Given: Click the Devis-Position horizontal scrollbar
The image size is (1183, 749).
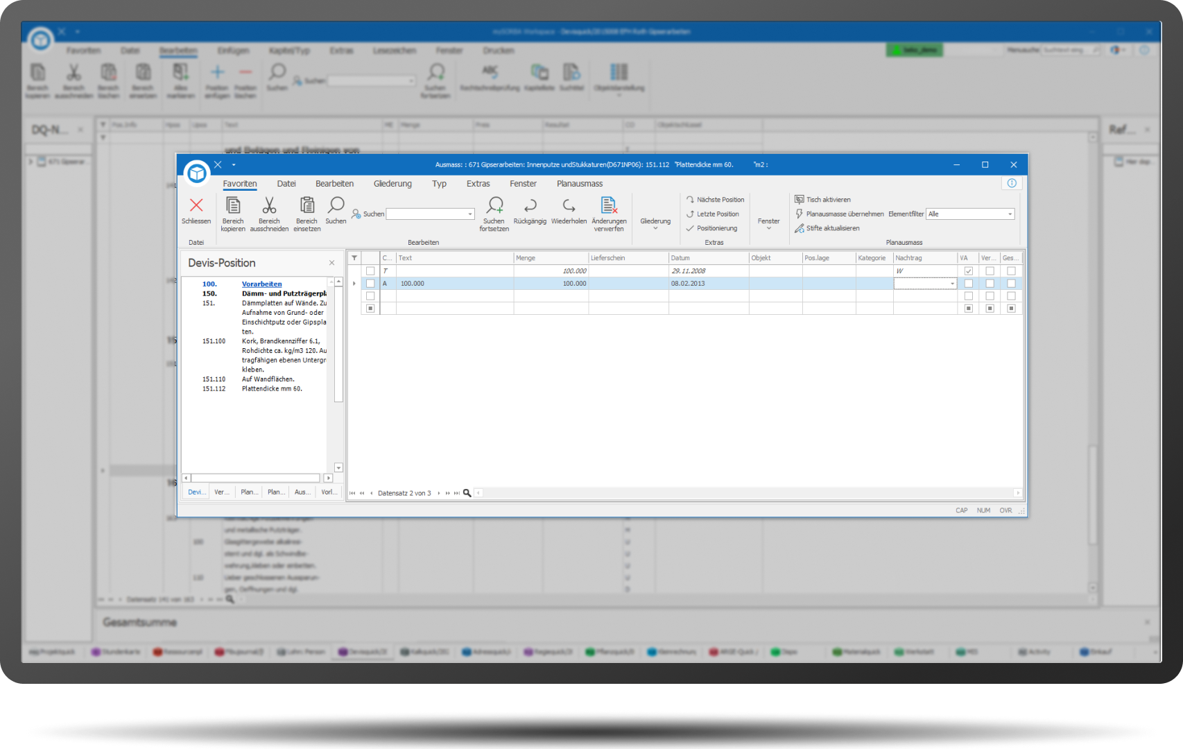Looking at the screenshot, I should [x=255, y=478].
